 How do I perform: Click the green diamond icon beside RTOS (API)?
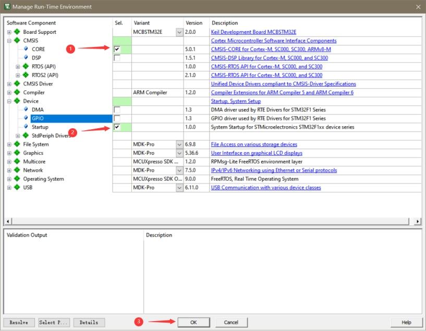point(26,66)
